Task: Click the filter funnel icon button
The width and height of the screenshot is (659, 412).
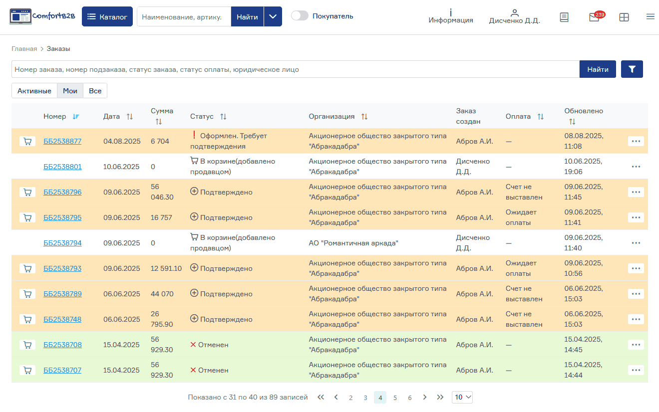Action: click(x=632, y=69)
